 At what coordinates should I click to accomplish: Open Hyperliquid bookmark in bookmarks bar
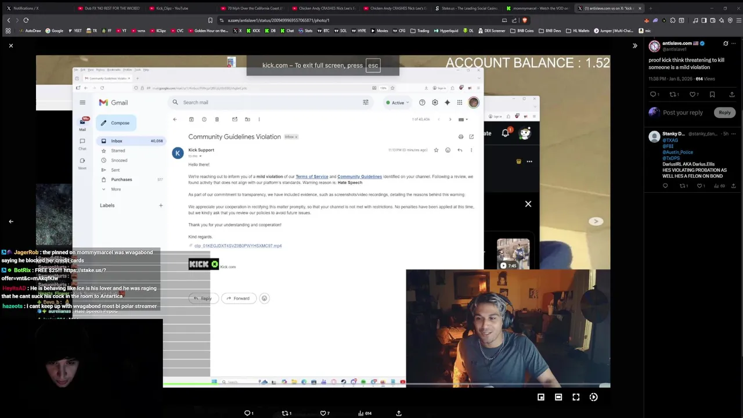click(x=446, y=31)
